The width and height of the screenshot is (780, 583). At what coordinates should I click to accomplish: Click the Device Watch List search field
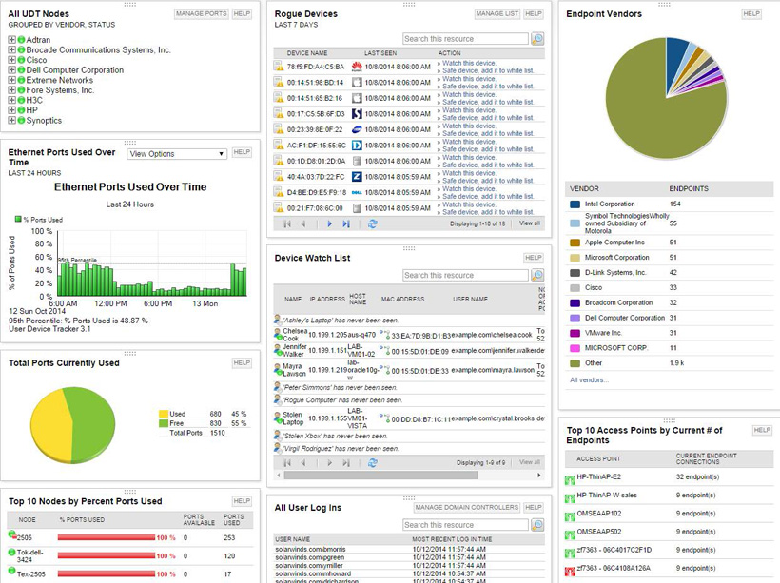465,275
